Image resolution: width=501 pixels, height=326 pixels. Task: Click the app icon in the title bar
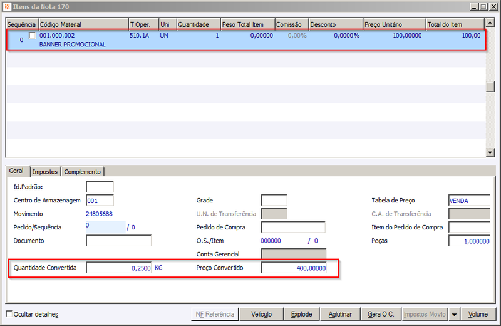(x=7, y=7)
